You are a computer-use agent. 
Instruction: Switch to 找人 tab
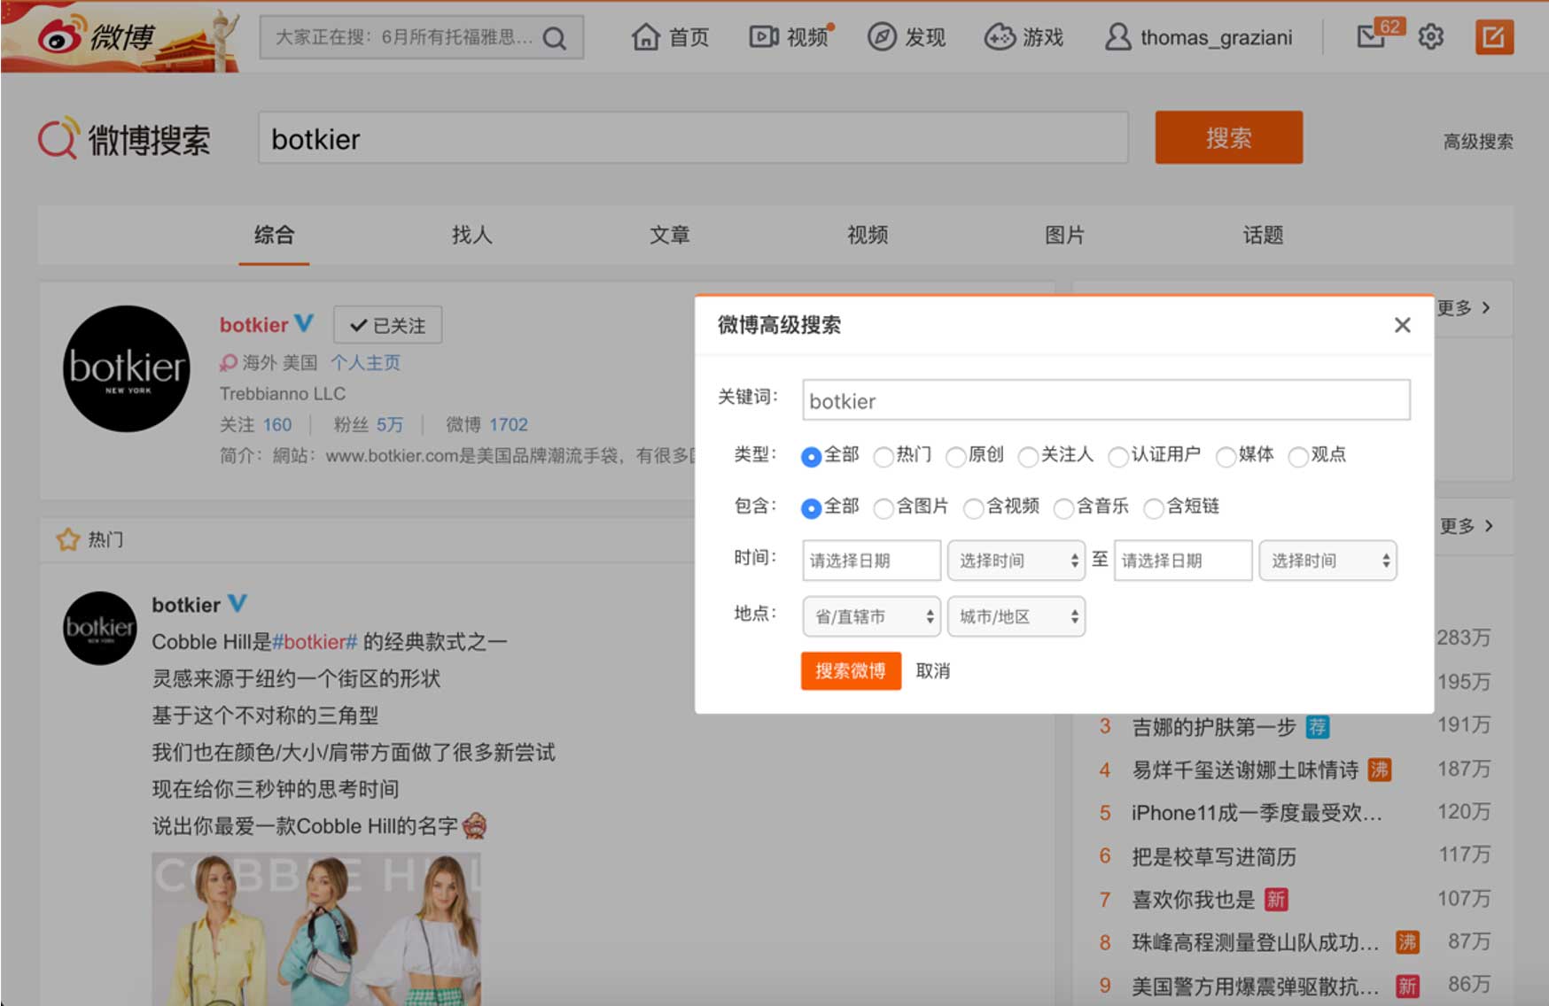471,235
